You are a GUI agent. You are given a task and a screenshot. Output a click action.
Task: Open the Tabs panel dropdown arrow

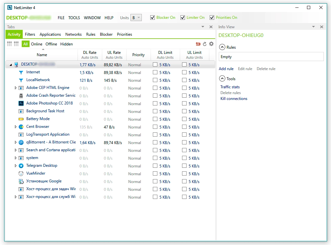[x=203, y=27]
